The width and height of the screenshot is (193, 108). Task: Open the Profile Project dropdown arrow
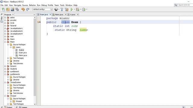point(87,9)
